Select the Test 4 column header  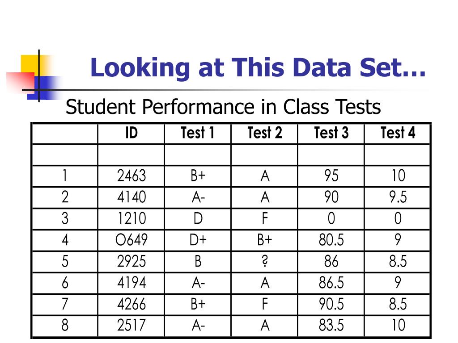click(x=398, y=133)
